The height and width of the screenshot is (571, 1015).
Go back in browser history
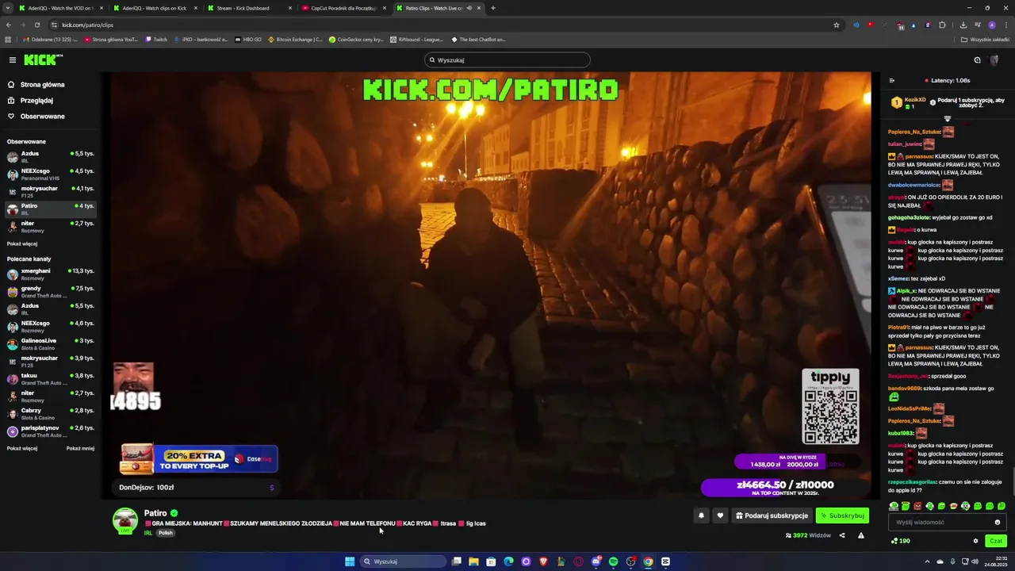pos(9,25)
